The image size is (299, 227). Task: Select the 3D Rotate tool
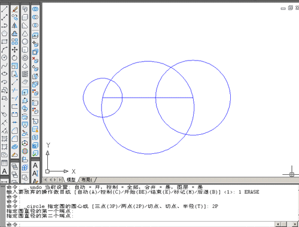25,151
